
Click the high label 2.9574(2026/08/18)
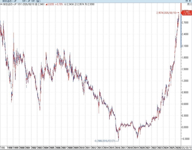point(166,13)
